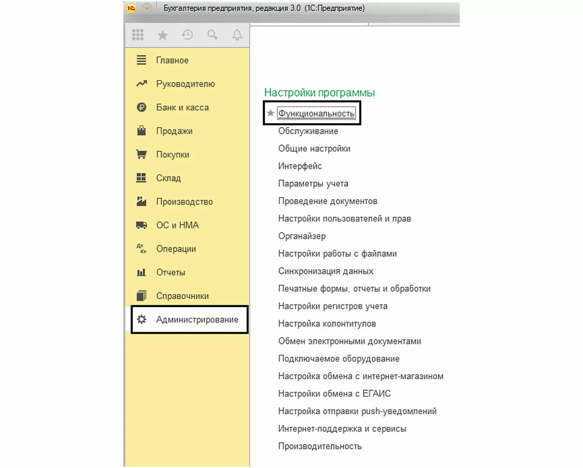Open Настройка колонтитулов
This screenshot has width=583, height=468.
[x=327, y=323]
